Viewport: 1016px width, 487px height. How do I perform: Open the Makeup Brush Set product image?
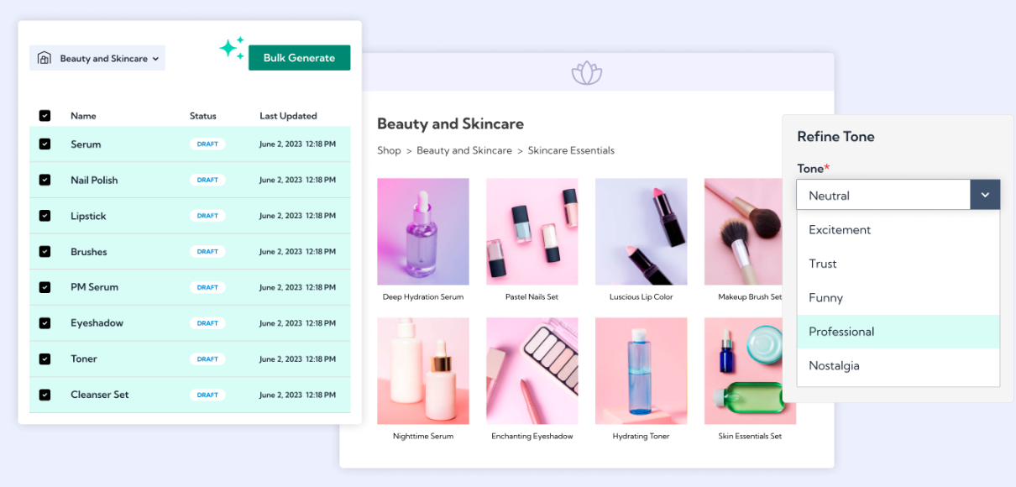[743, 231]
